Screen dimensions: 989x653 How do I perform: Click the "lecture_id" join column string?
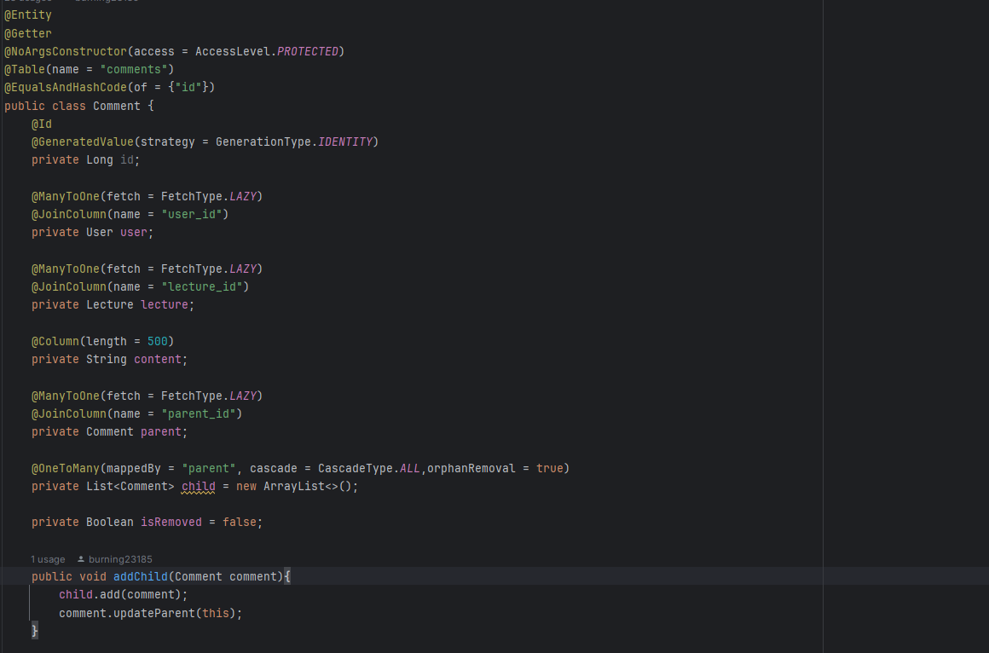click(x=202, y=287)
